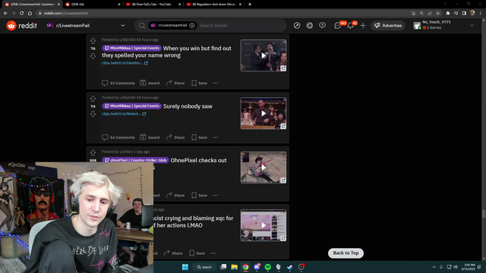Open Chrome extensions puzzle icon
This screenshot has height=273, width=486.
(447, 13)
